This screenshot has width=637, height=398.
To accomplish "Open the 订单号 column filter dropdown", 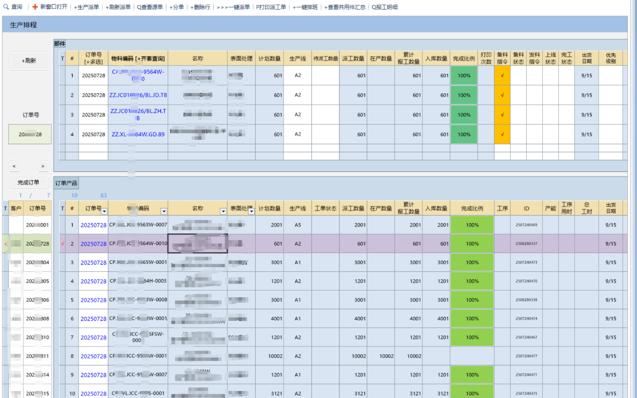I will (x=104, y=211).
